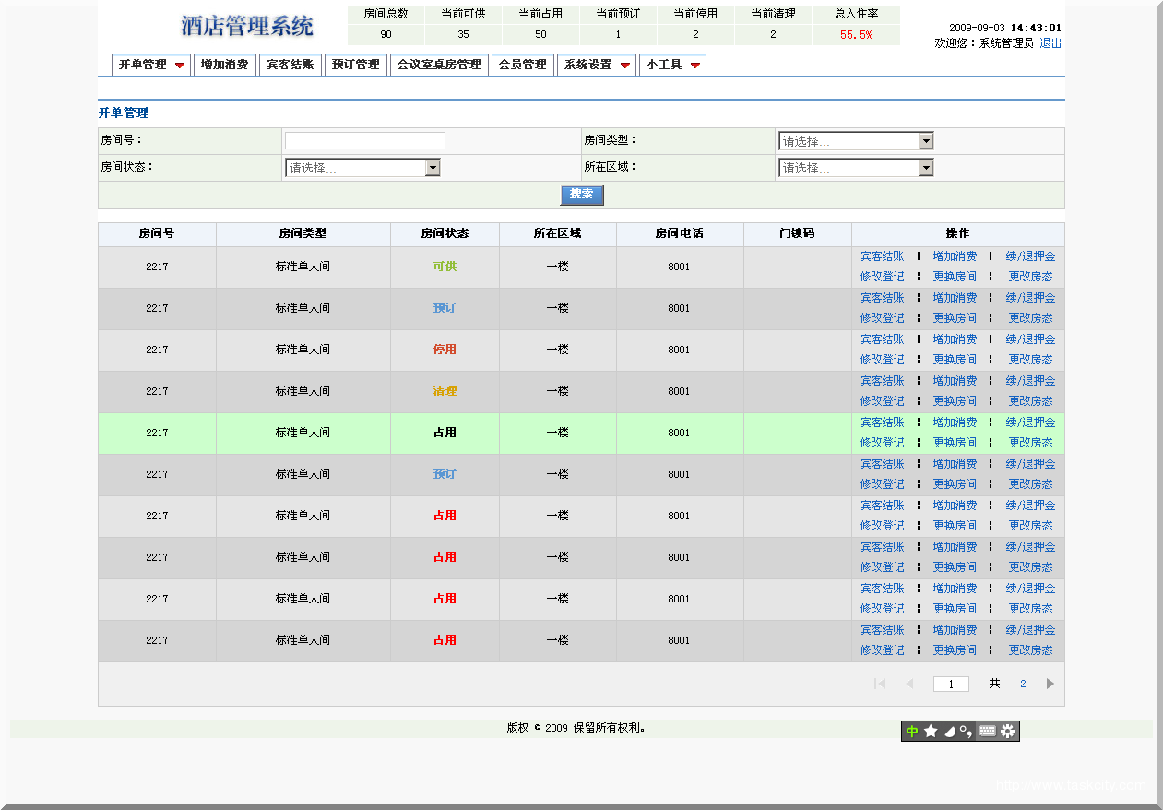Screen dimensions: 1163x810
Task: Open the 房间类型 dropdown
Action: point(926,141)
